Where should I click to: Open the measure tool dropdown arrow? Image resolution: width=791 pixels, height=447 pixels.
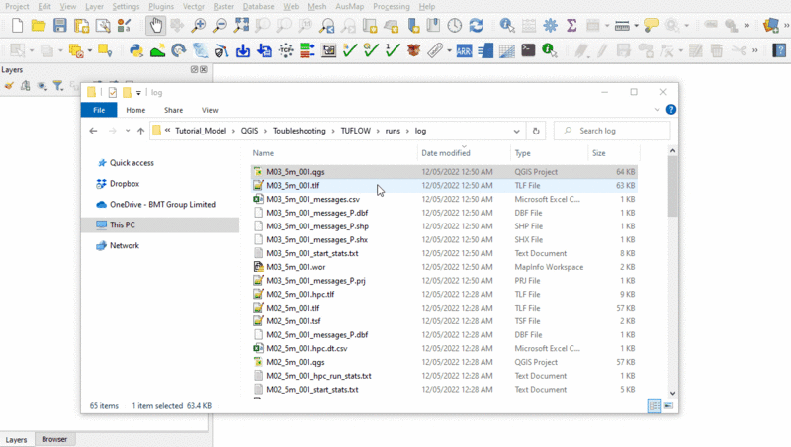(x=636, y=26)
